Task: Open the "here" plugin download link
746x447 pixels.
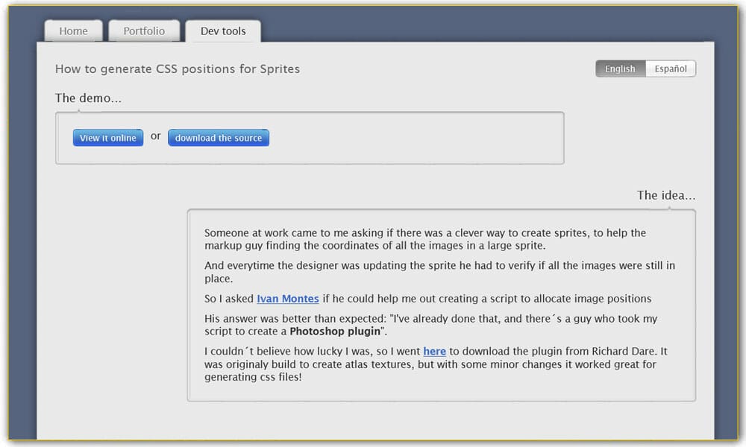Action: pyautogui.click(x=434, y=351)
